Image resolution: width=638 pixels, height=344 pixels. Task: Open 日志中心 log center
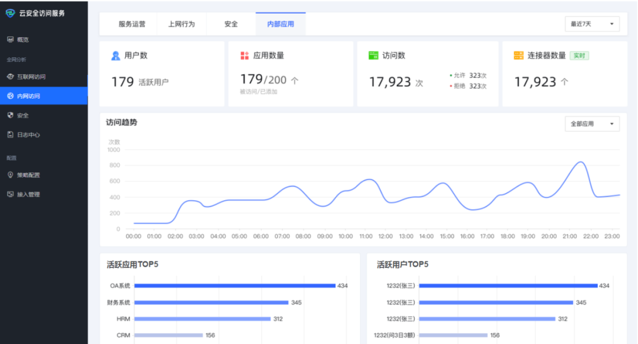28,135
